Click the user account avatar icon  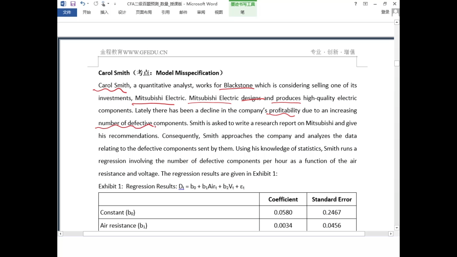[395, 12]
